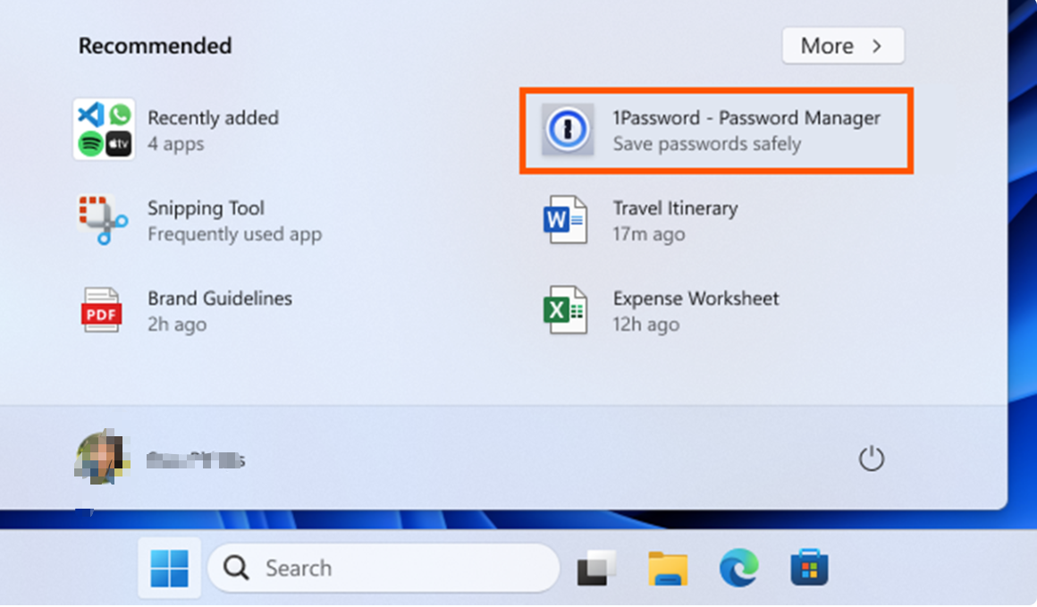The width and height of the screenshot is (1037, 607).
Task: Open Task View from the taskbar
Action: pos(596,568)
